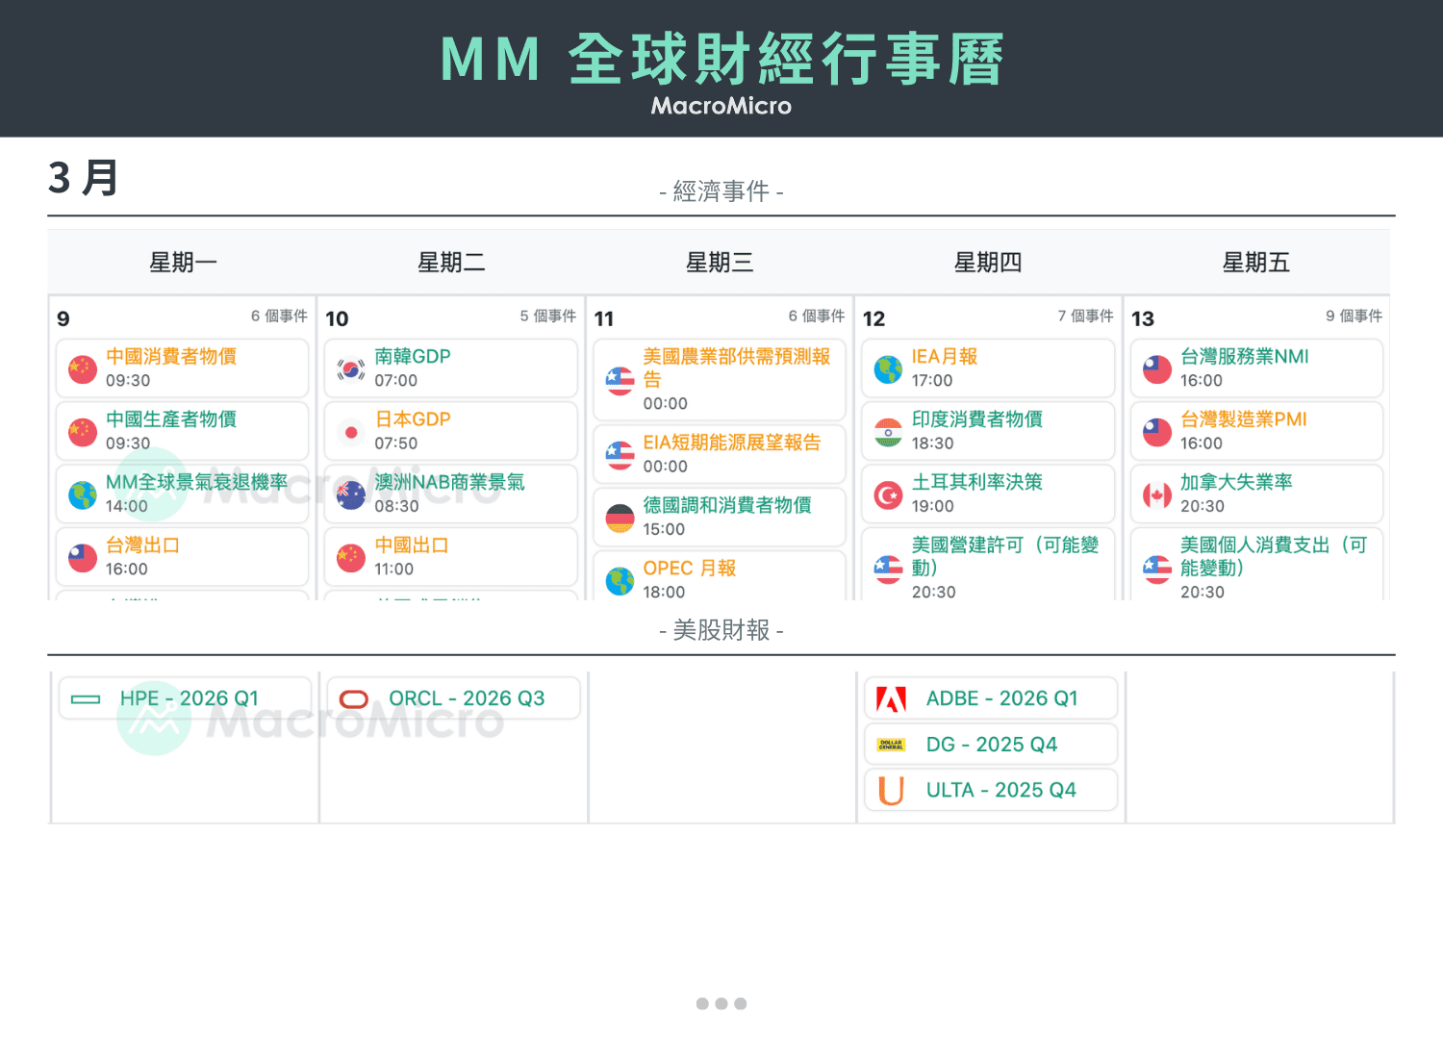Screen dimensions: 1443x1039
Task: Open the DG - 2025 Q4 earnings entry
Action: pyautogui.click(x=991, y=744)
